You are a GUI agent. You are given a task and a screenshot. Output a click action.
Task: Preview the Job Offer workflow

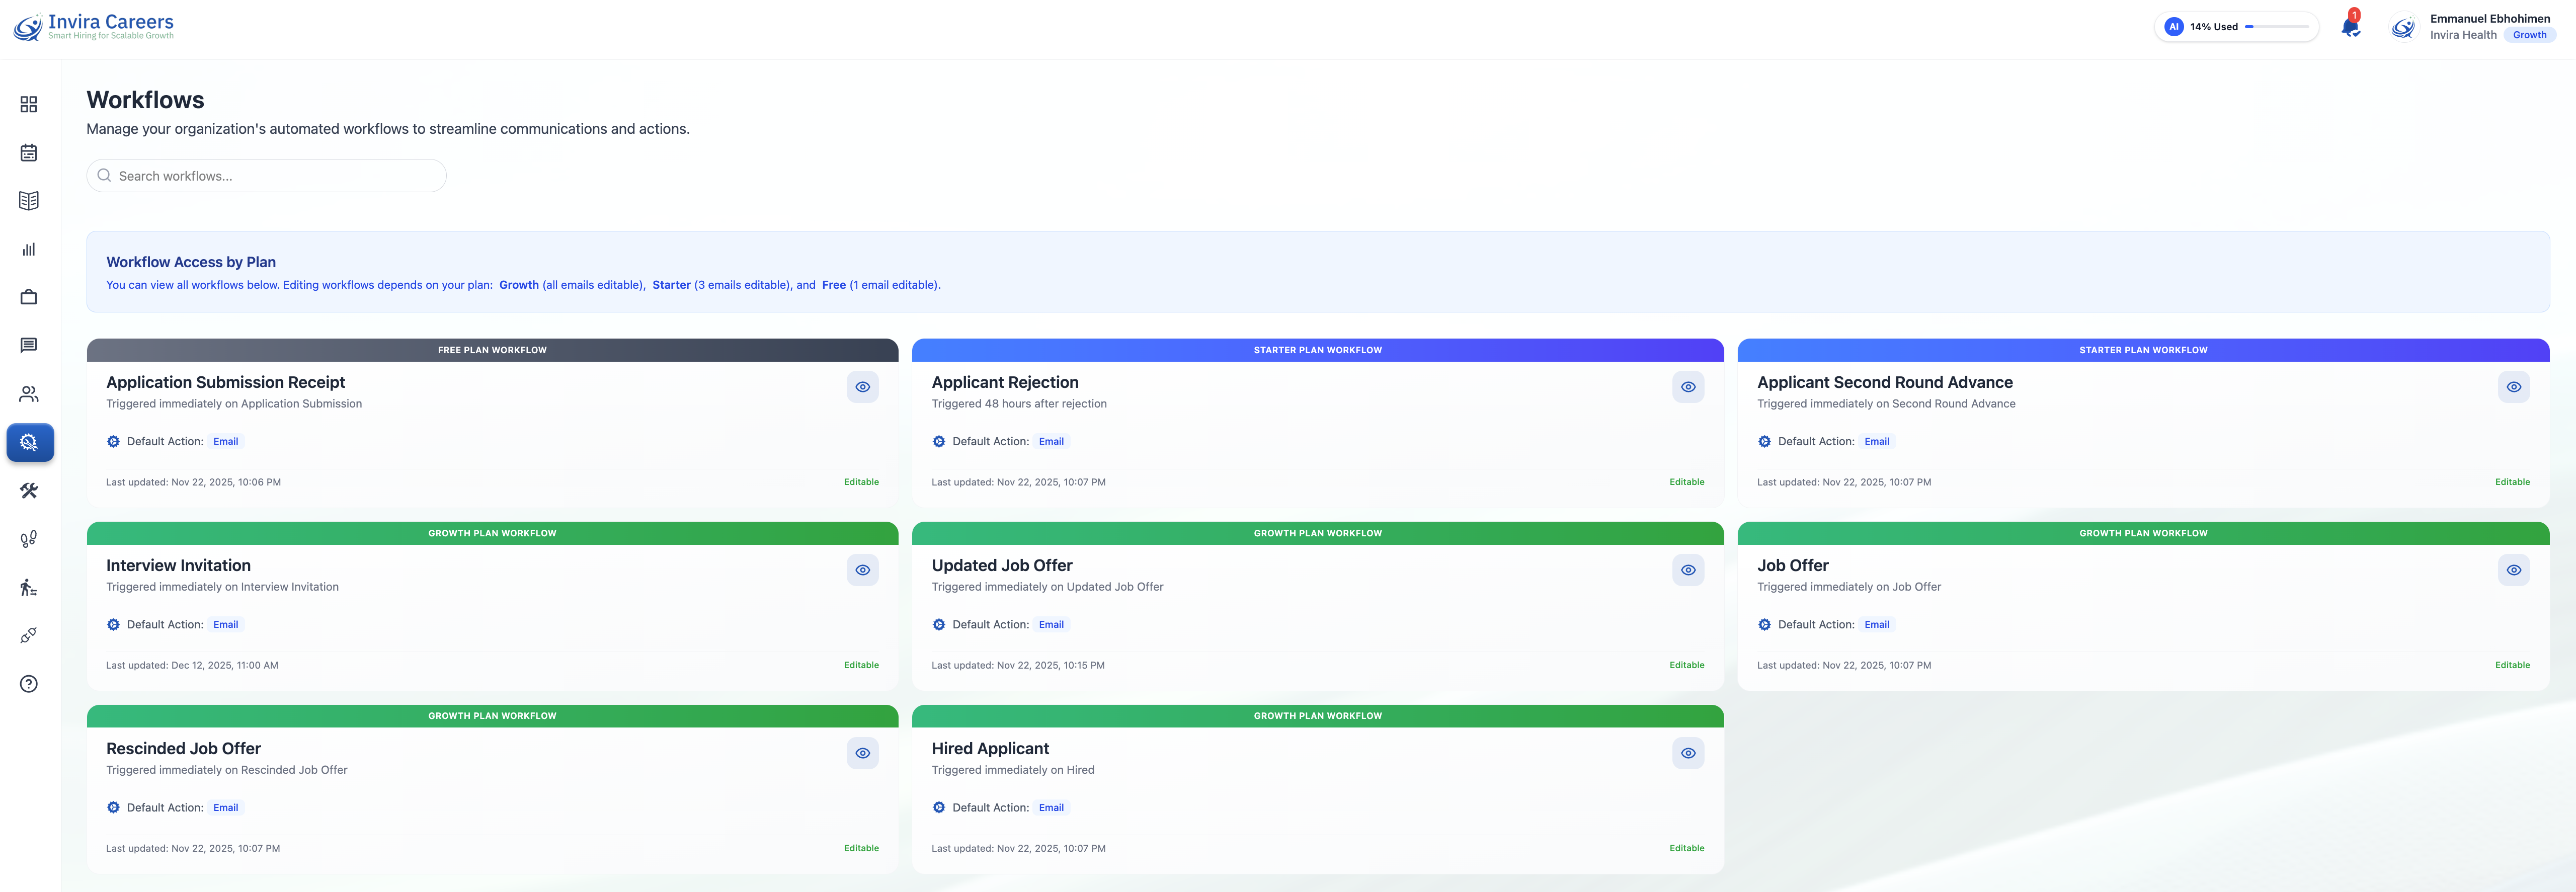click(x=2514, y=570)
